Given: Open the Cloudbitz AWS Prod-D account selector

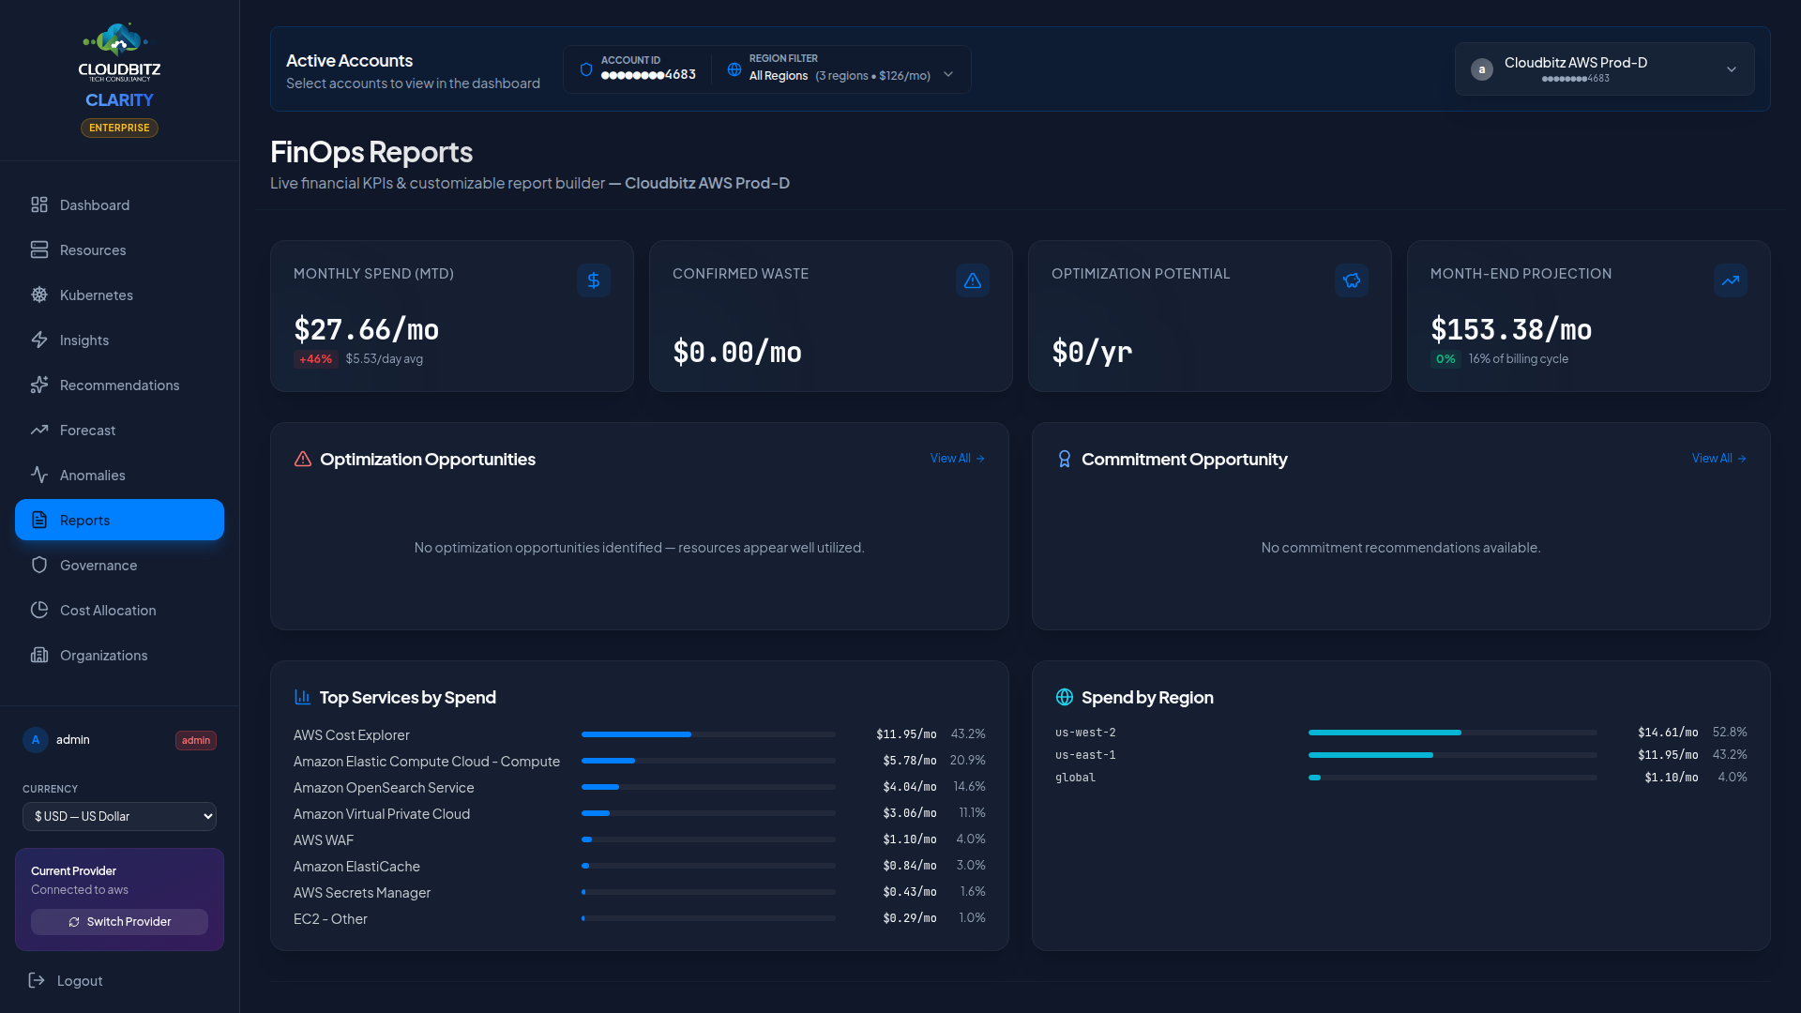Looking at the screenshot, I should [x=1604, y=69].
